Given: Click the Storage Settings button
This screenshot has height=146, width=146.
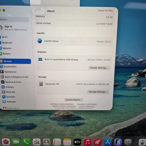Looking at the screenshot, I should pos(98,92).
